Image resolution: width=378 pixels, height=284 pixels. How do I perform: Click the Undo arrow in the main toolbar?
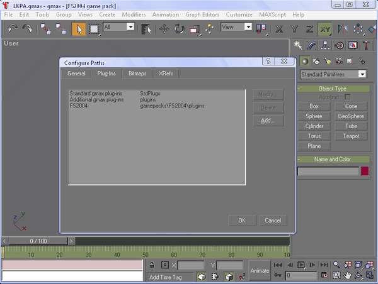point(13,28)
